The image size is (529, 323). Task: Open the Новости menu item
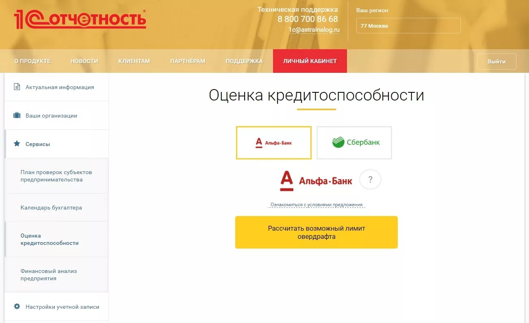[x=85, y=61]
